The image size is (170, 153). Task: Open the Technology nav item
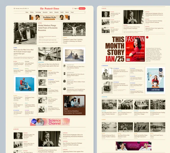(x=38, y=12)
